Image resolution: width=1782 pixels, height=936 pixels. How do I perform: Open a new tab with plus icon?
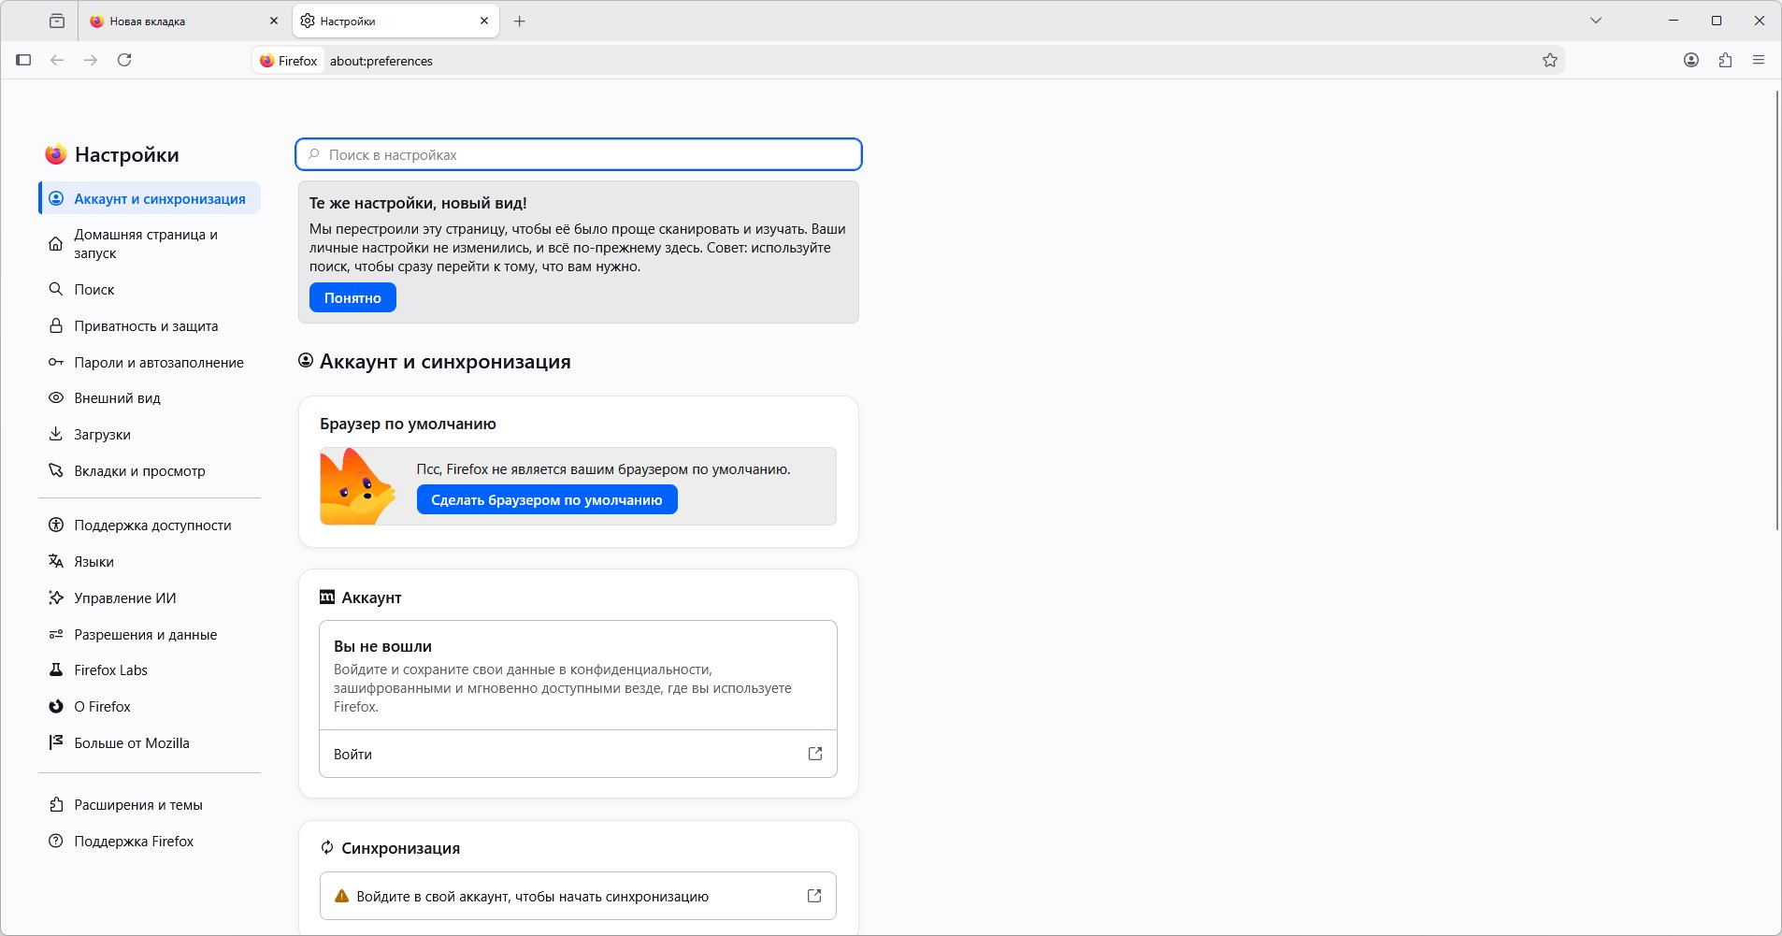520,21
